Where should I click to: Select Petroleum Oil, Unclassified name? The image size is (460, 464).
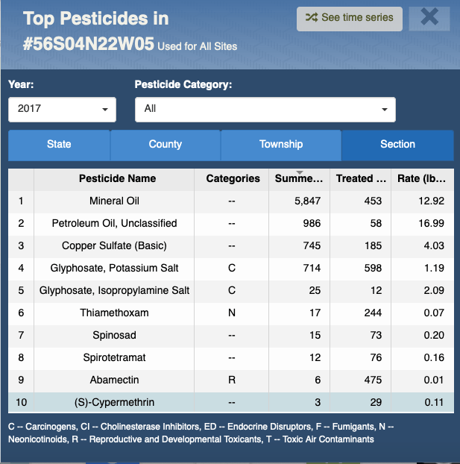[114, 223]
